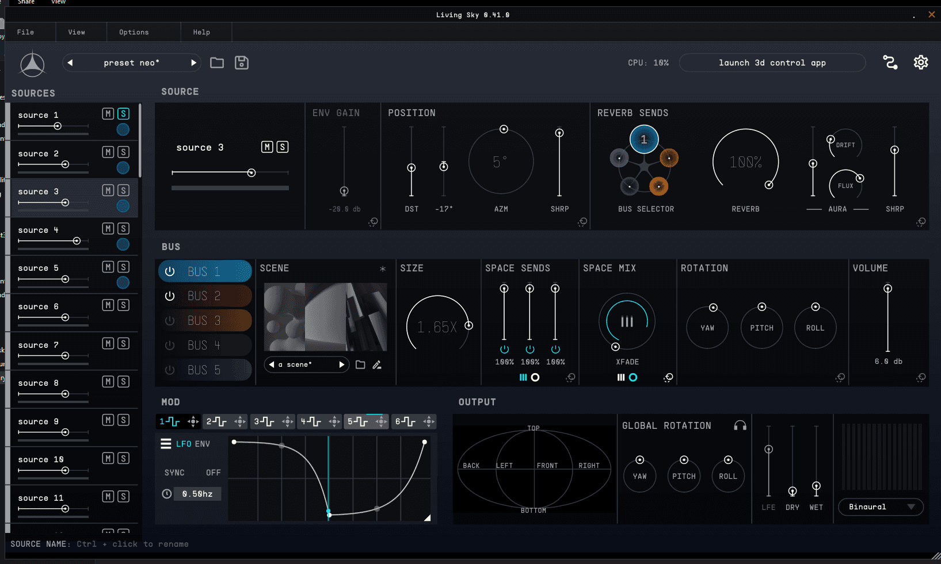Toggle BUS 2 power button
The width and height of the screenshot is (941, 564).
170,296
